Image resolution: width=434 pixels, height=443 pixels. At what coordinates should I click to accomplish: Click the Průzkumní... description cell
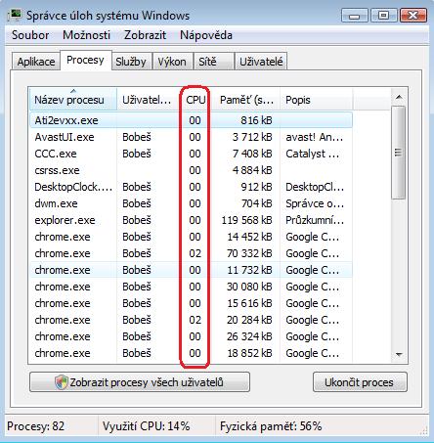(315, 220)
